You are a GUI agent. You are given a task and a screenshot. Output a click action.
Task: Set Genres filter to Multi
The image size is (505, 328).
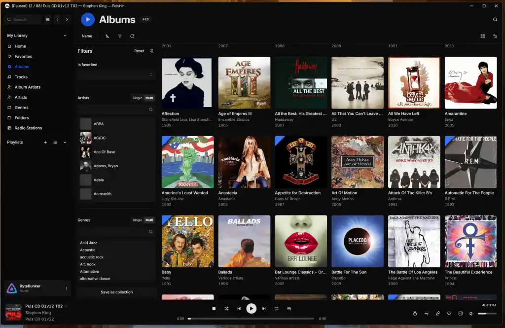click(149, 220)
